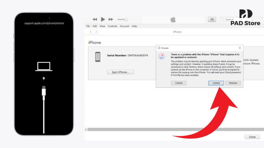Click the volume slider knob
The height and width of the screenshot is (148, 264).
pyautogui.click(x=126, y=19)
